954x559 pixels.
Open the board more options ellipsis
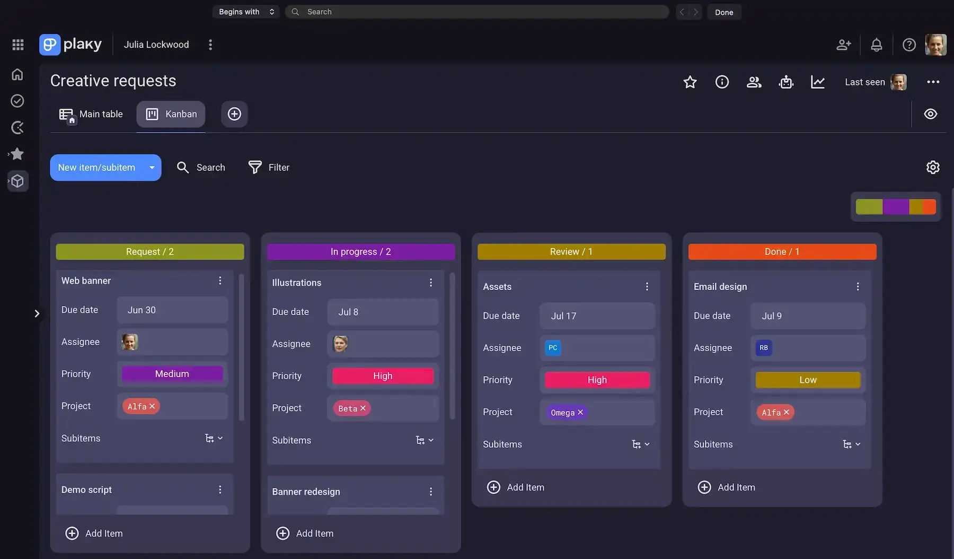point(933,82)
